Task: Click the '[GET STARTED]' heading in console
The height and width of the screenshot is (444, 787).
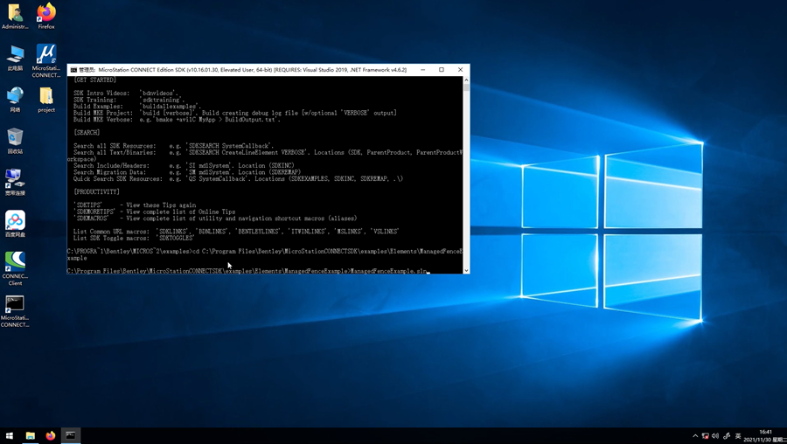Action: pos(94,80)
